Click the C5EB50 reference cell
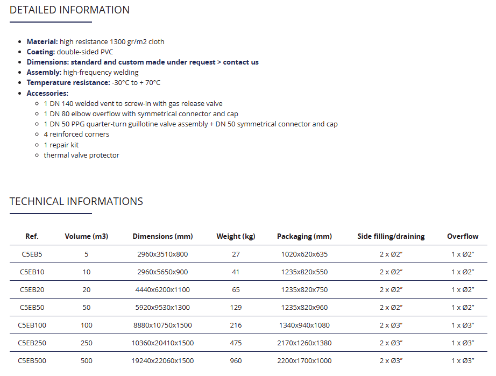The image size is (496, 376). pos(32,308)
